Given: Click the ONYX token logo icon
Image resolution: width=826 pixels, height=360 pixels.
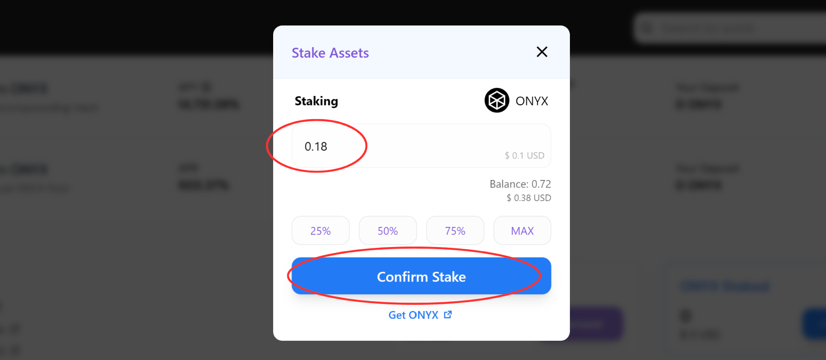Looking at the screenshot, I should [497, 101].
